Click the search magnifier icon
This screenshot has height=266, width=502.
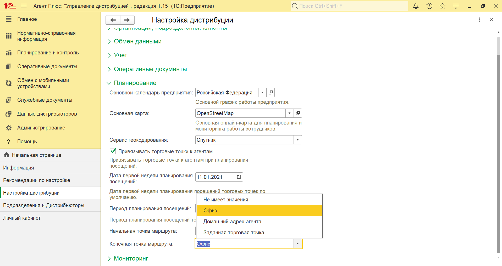[295, 6]
